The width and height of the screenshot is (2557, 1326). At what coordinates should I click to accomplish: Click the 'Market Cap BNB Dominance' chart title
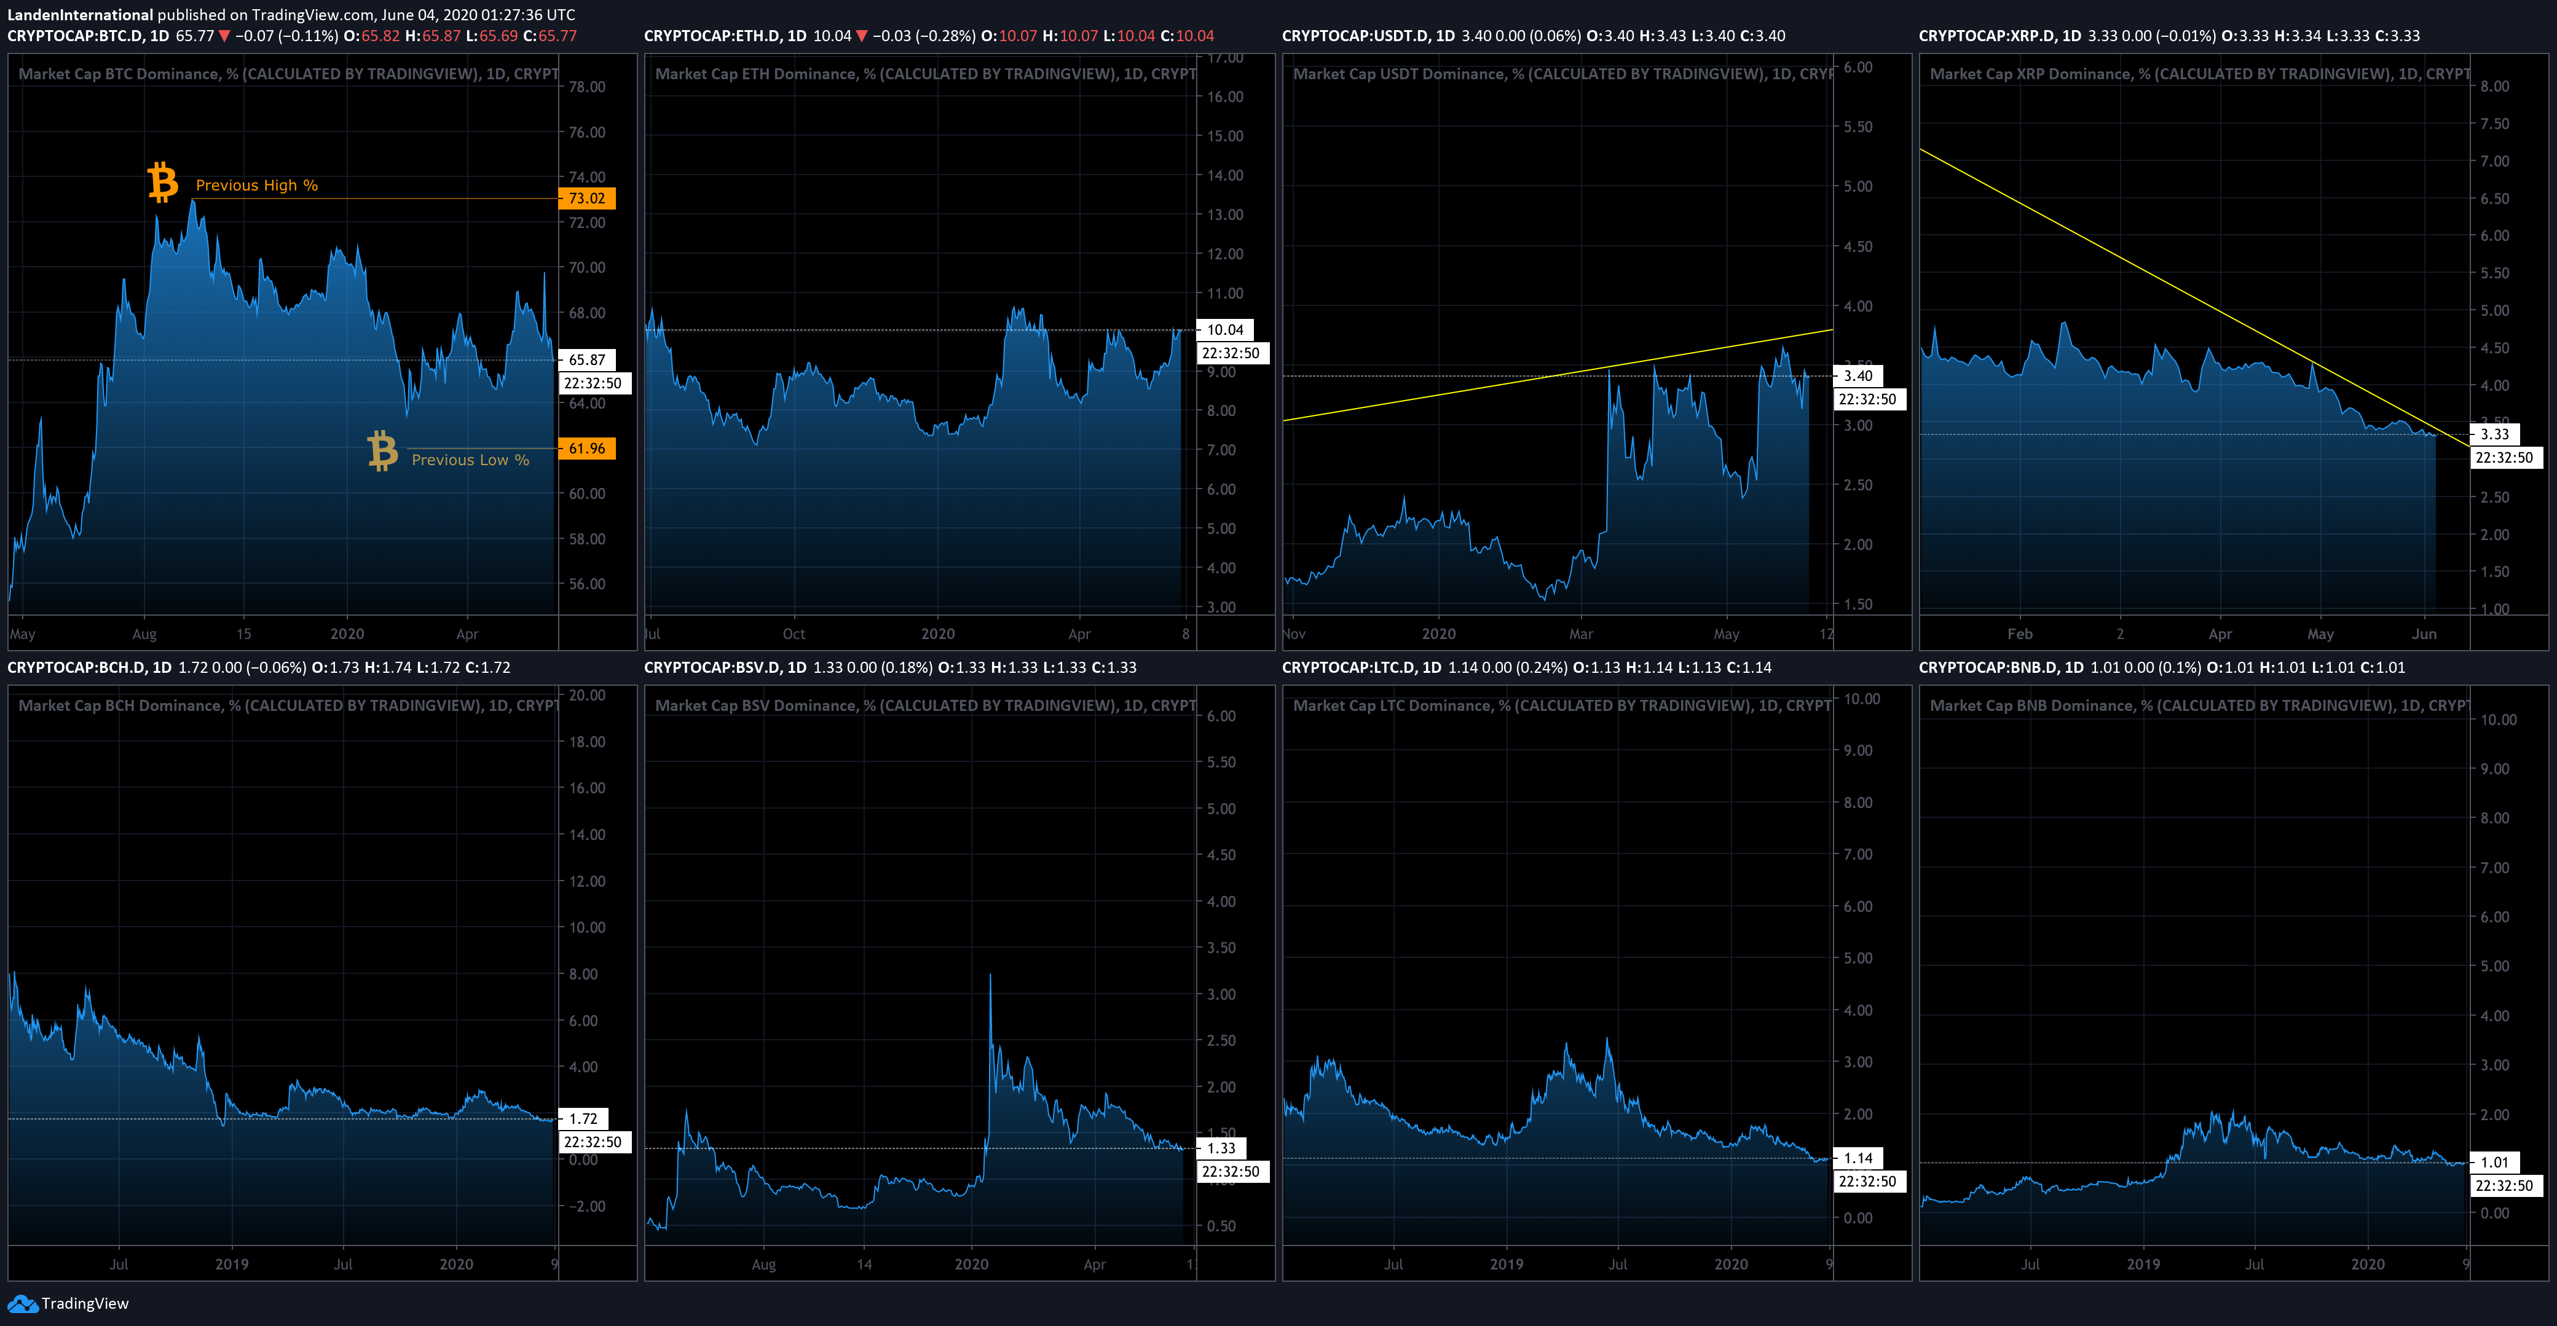pyautogui.click(x=2200, y=705)
